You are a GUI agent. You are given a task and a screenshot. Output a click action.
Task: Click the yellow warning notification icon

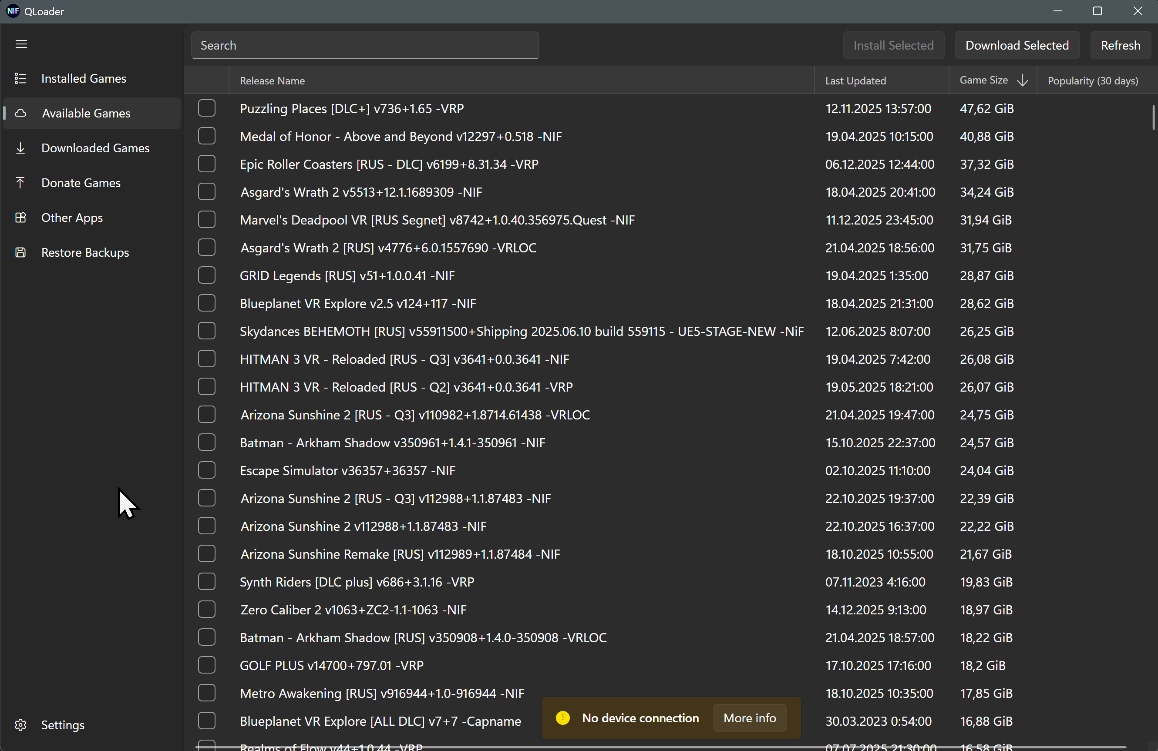(x=563, y=718)
